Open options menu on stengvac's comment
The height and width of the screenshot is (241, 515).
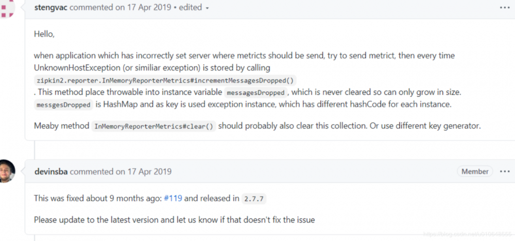click(x=504, y=8)
